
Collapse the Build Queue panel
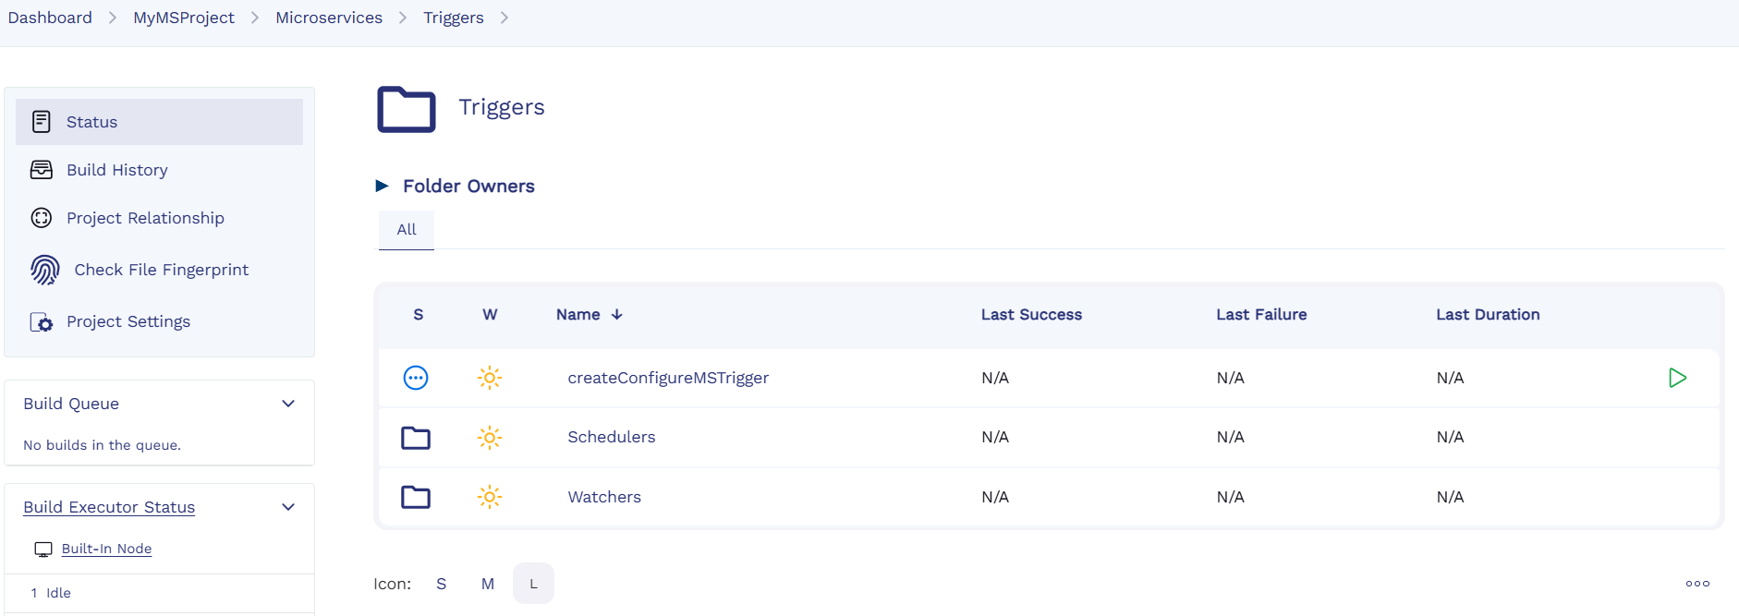click(x=288, y=404)
